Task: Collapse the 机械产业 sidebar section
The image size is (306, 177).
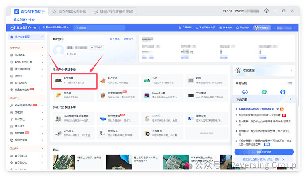Action: (x=42, y=98)
